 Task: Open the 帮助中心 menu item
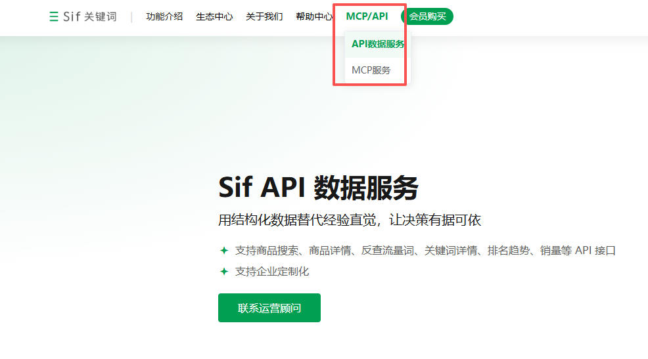tap(314, 16)
